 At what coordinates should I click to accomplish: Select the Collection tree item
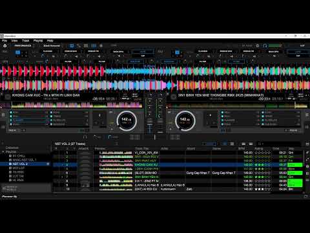(x=12, y=148)
